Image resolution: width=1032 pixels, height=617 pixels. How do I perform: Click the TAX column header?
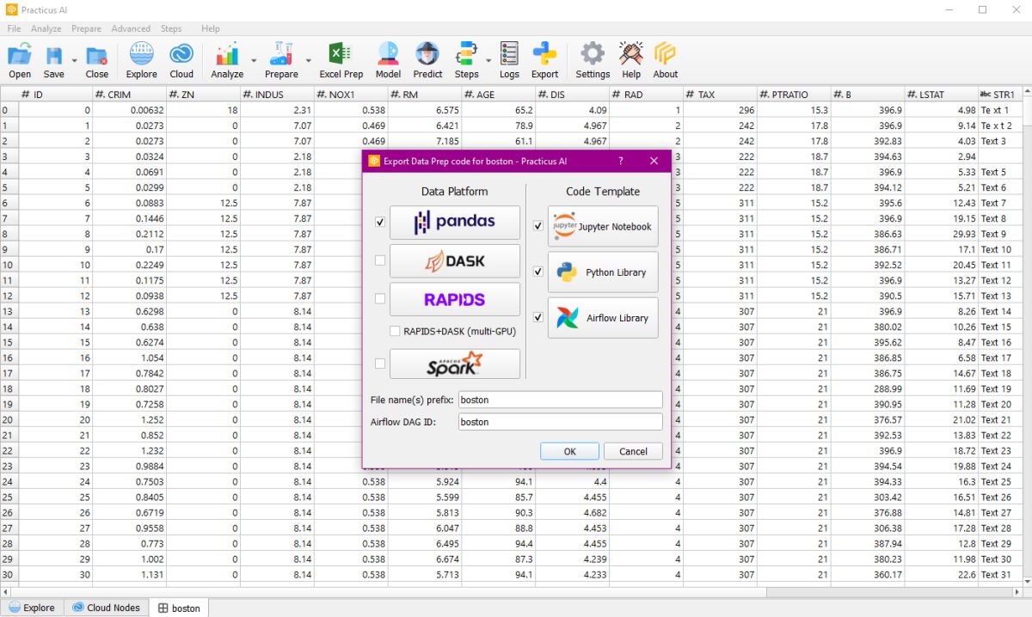click(x=721, y=95)
